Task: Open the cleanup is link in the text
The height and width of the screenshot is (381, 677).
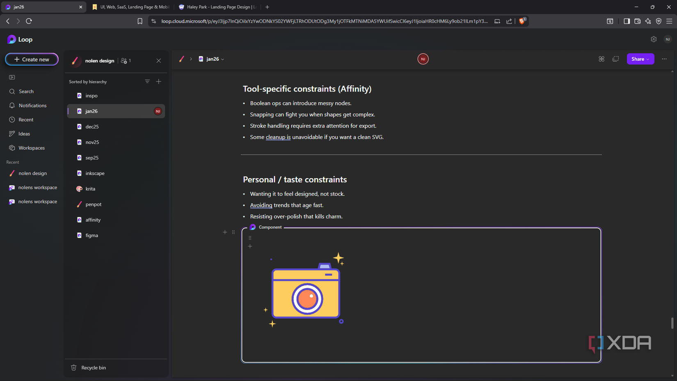Action: point(278,137)
